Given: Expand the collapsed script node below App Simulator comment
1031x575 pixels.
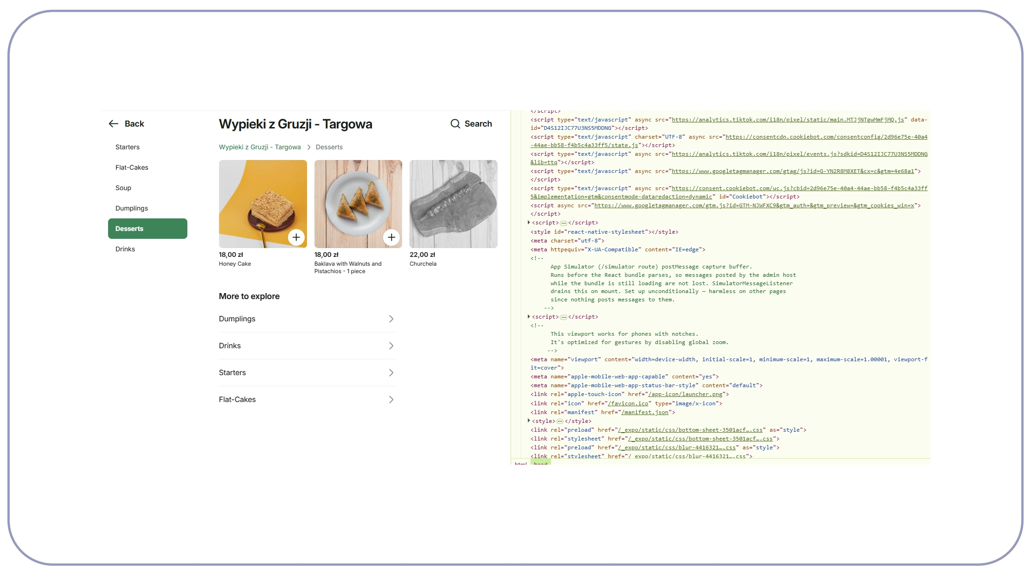Looking at the screenshot, I should [x=529, y=317].
